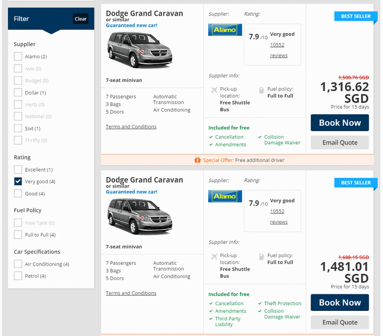Click the Alamo logo in the 1,481.01 SGD listing
This screenshot has height=336, width=383.
pyautogui.click(x=225, y=196)
